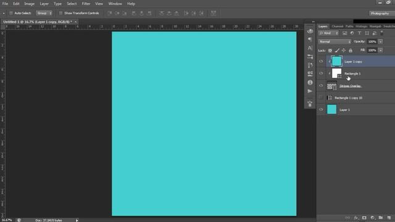Click the Fill 100% field
This screenshot has height=222, width=395.
(372, 51)
